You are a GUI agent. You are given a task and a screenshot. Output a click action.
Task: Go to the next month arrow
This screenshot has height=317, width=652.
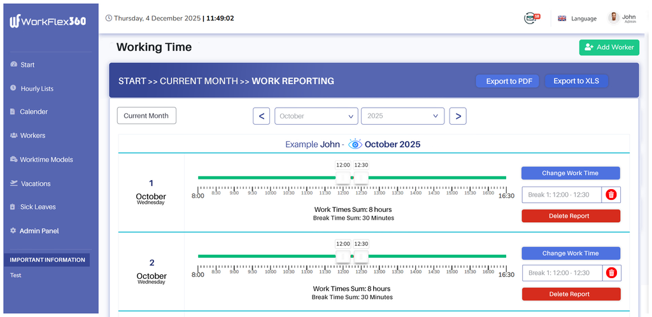(x=458, y=116)
